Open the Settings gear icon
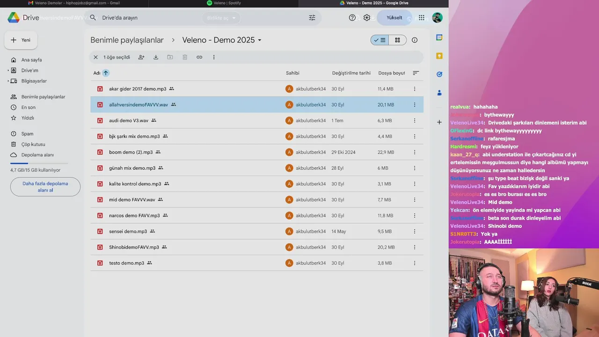The height and width of the screenshot is (337, 599). point(367,18)
